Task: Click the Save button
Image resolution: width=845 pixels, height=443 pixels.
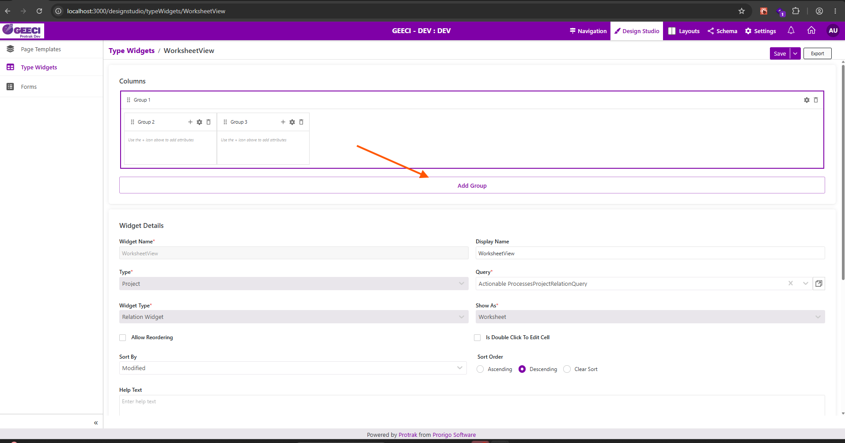Action: coord(780,53)
